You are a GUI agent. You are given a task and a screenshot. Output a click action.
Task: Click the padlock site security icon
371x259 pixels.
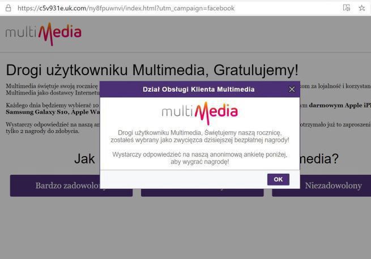click(8, 8)
